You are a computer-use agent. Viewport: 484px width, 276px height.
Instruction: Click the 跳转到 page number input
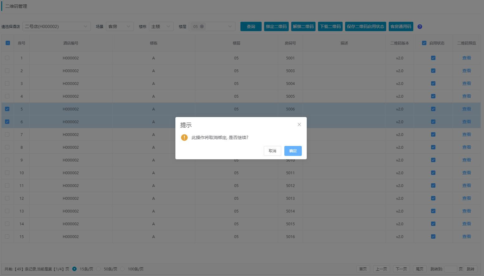point(450,269)
